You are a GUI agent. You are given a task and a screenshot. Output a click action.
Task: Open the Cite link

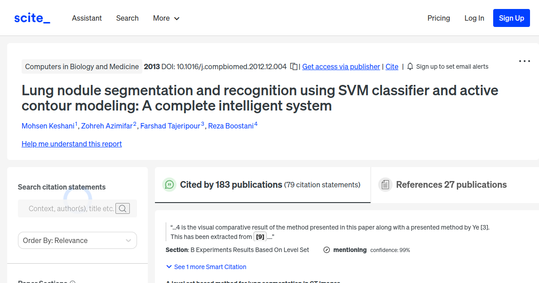391,66
